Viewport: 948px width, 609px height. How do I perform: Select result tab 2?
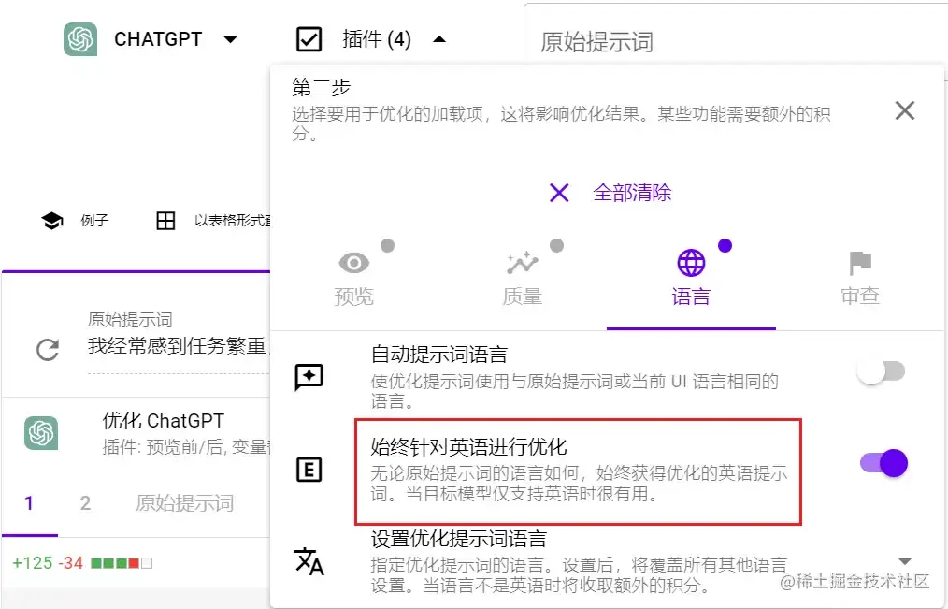[x=85, y=503]
